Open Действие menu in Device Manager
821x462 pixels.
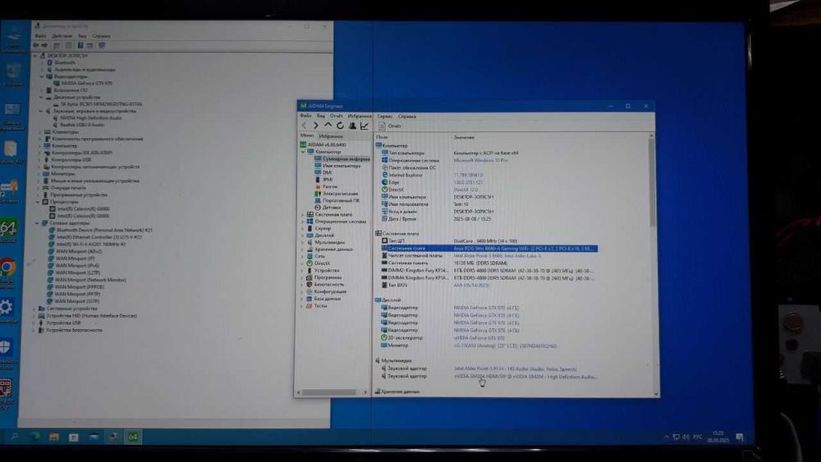pos(62,36)
